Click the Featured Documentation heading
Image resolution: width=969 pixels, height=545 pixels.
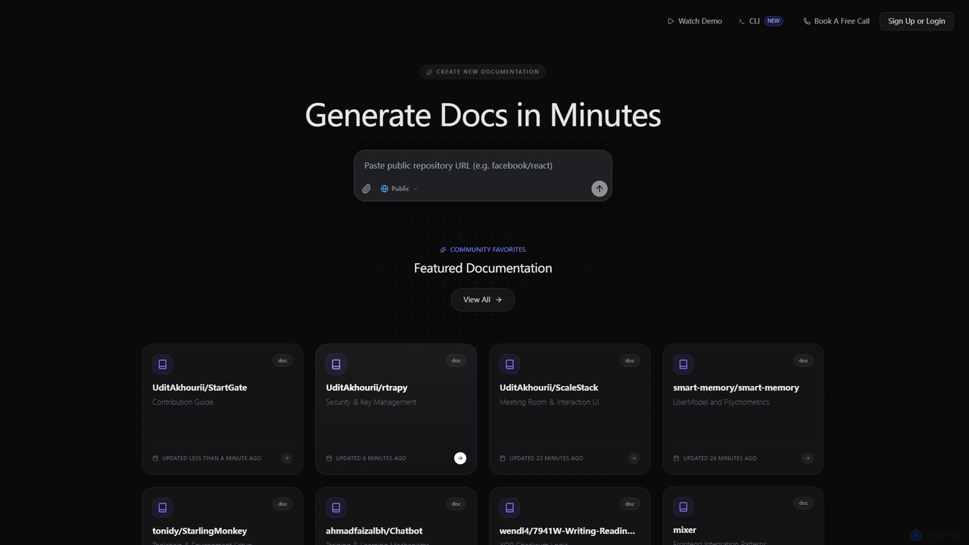483,268
